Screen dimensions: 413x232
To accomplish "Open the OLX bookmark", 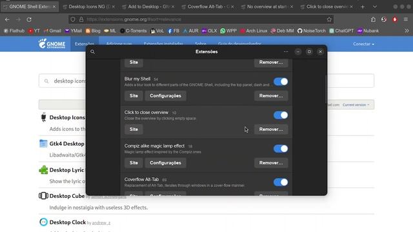I will point(209,31).
